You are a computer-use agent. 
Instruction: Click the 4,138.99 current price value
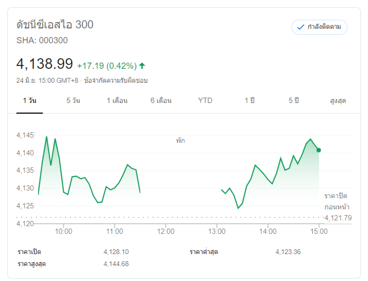pyautogui.click(x=45, y=64)
